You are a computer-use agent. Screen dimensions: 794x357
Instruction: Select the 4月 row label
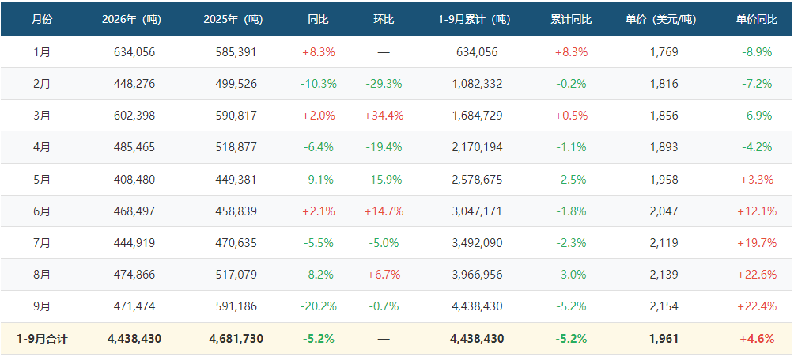tap(42, 147)
